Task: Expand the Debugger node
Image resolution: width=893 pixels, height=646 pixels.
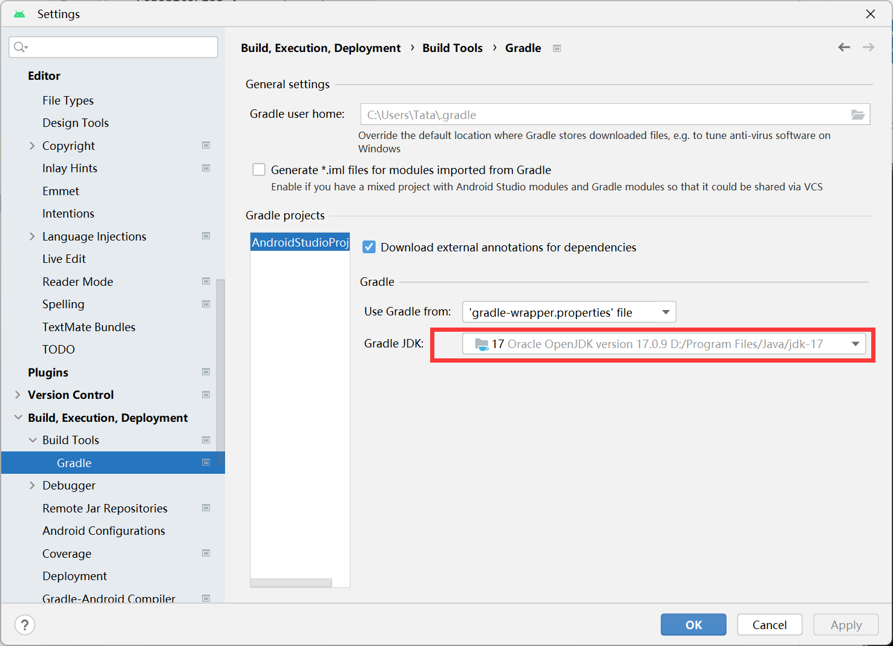Action: point(32,485)
